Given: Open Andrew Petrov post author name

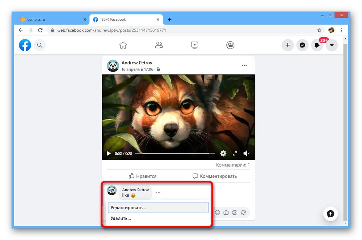Looking at the screenshot, I should point(137,63).
